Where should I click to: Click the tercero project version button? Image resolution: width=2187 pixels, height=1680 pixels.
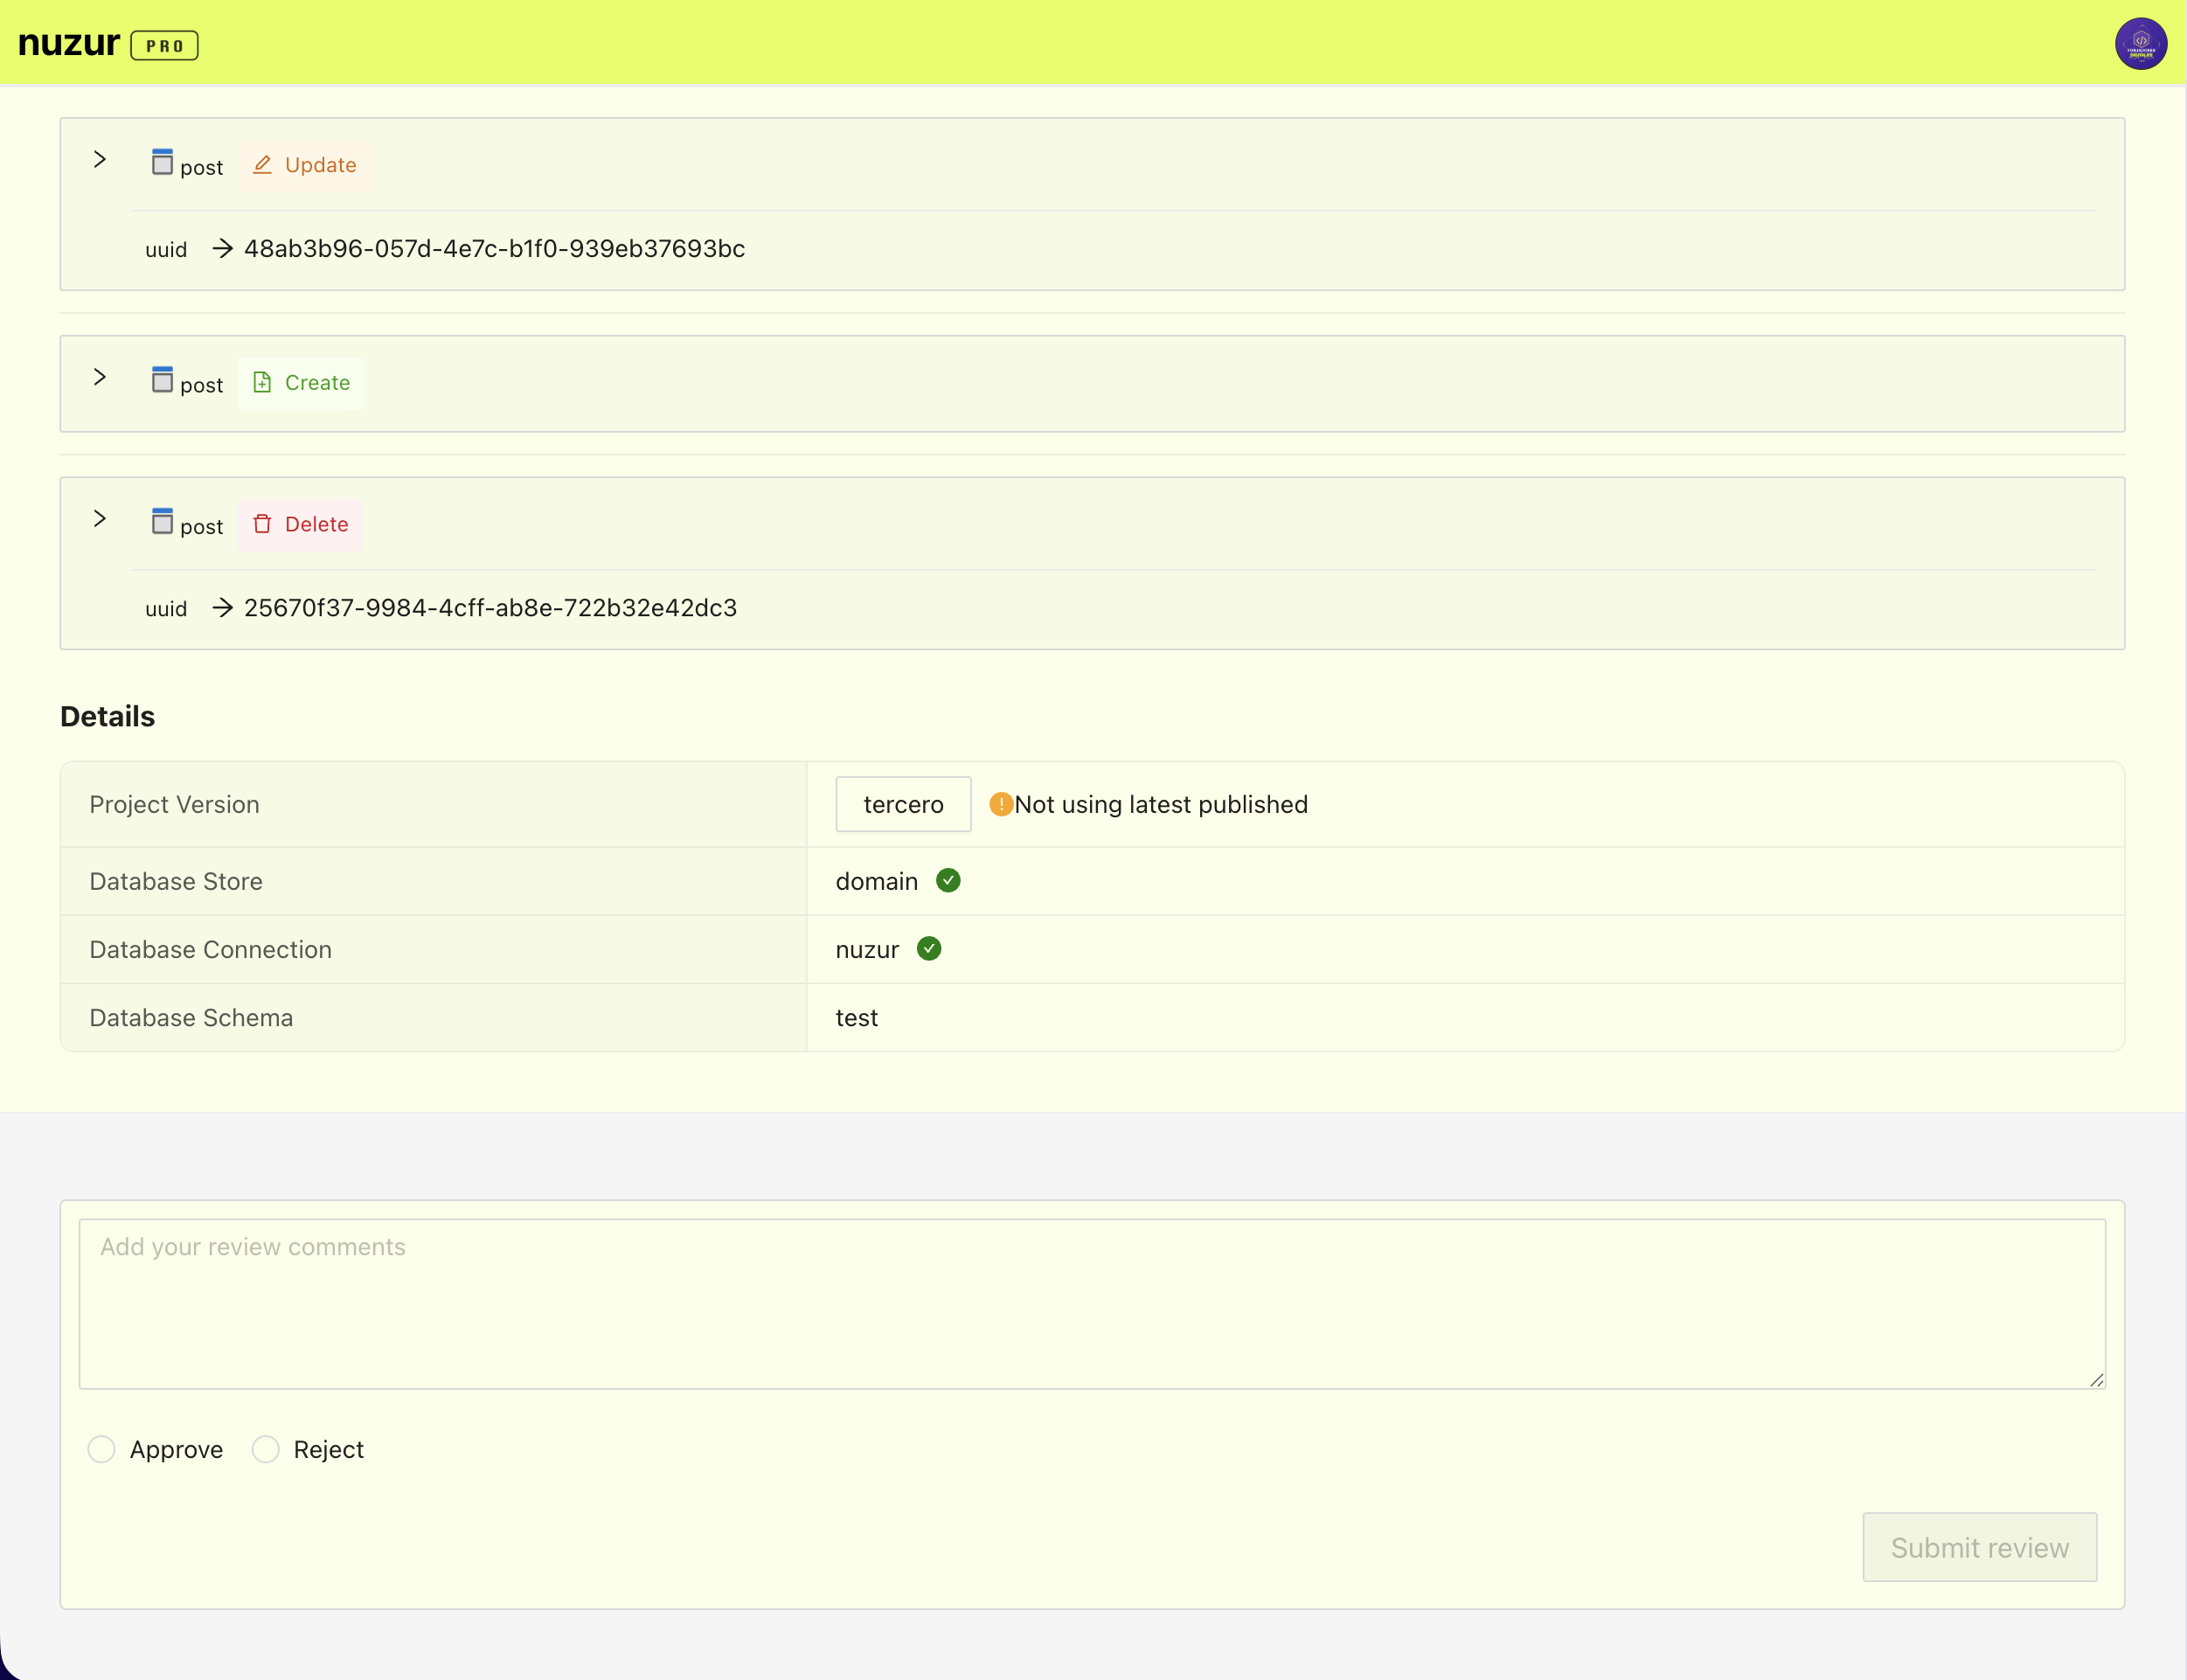tap(903, 804)
